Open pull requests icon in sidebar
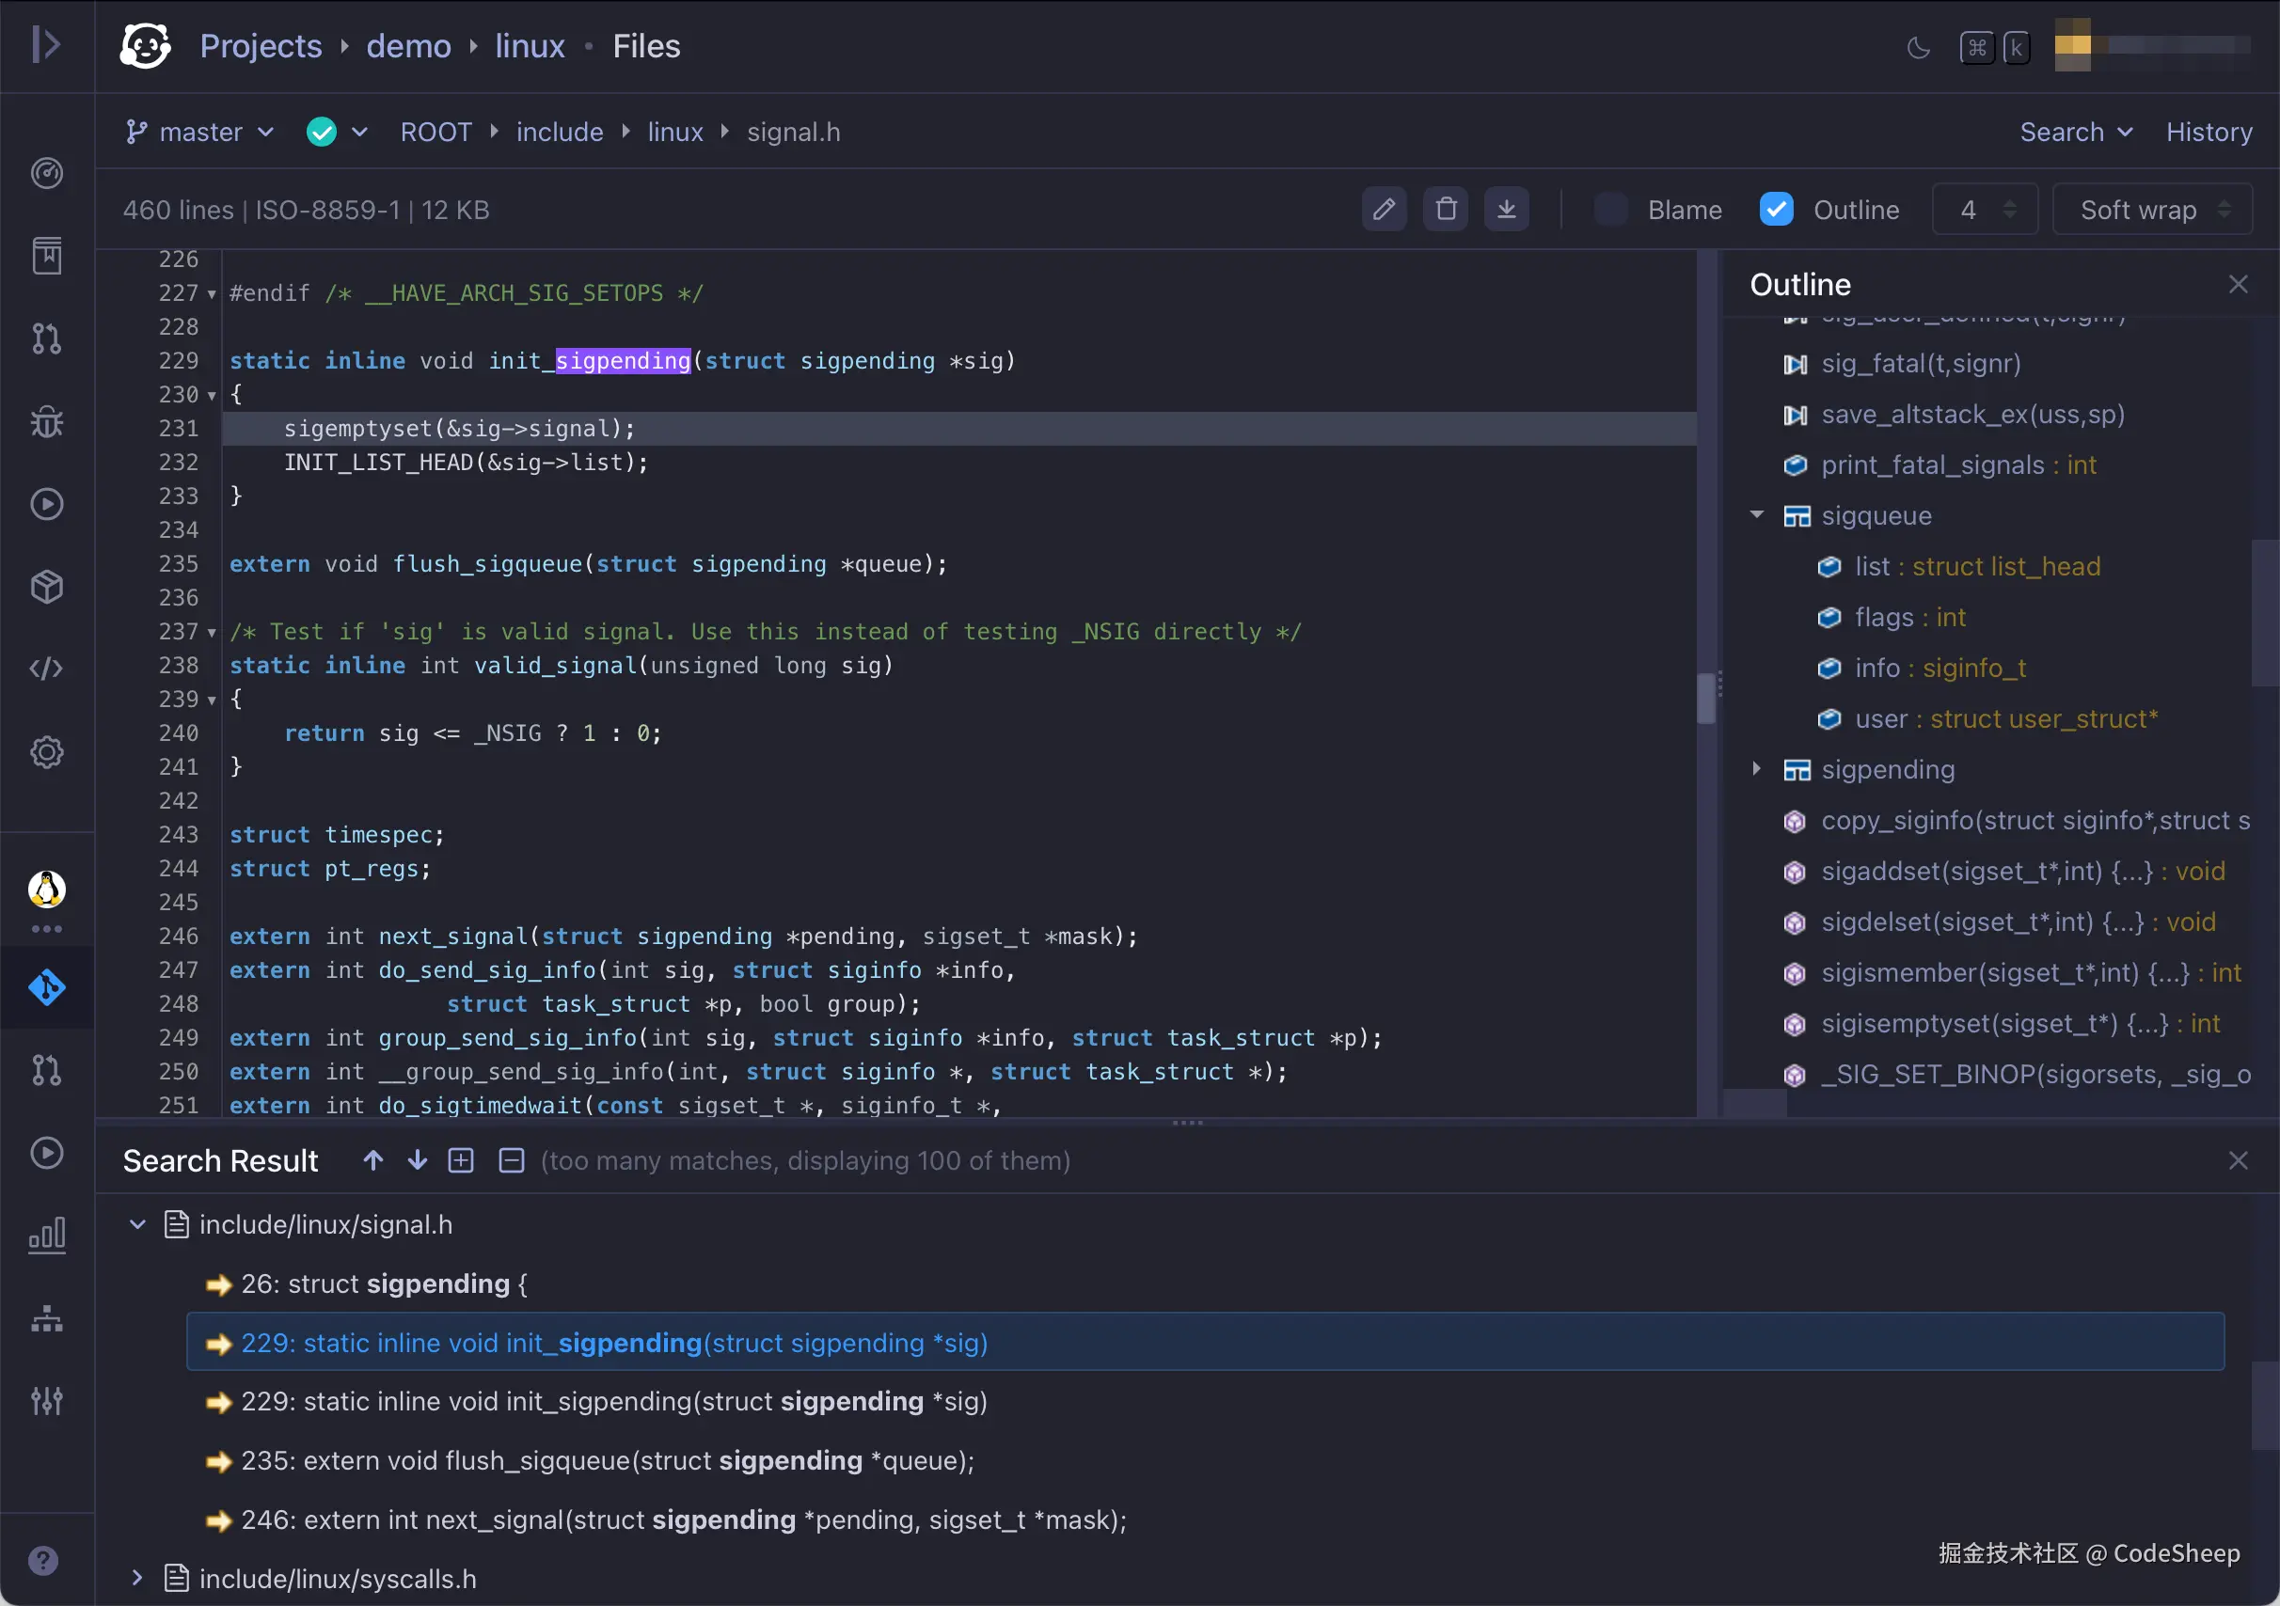 (x=47, y=339)
